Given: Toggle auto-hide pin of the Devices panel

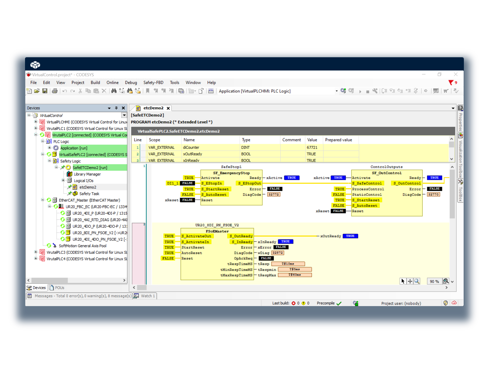Looking at the screenshot, I should tap(116, 108).
